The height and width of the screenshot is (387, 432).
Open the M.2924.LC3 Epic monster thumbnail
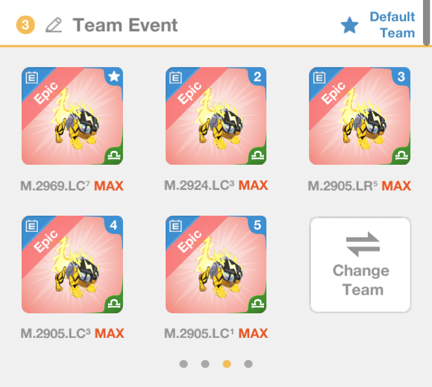click(216, 116)
